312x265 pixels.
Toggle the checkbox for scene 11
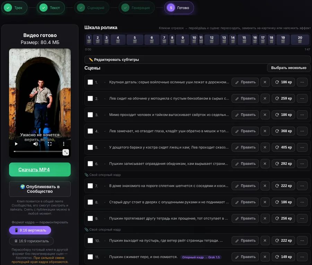(x=90, y=257)
